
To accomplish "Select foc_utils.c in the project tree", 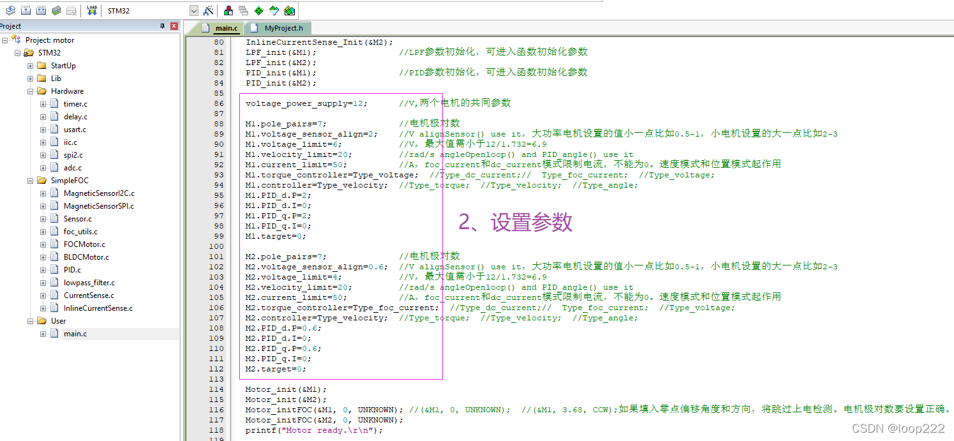I will tap(80, 232).
